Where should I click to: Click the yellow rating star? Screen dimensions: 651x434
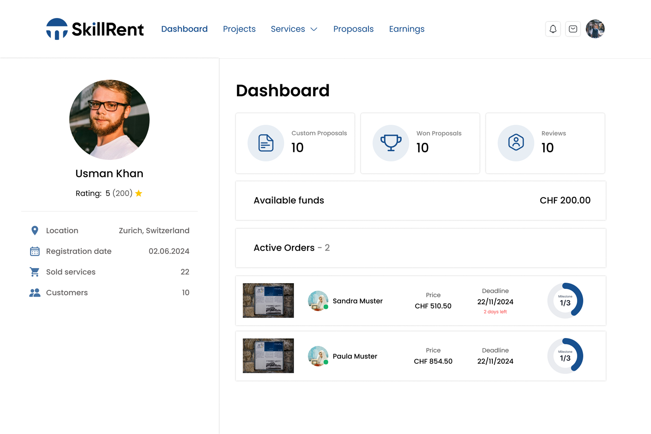click(139, 193)
